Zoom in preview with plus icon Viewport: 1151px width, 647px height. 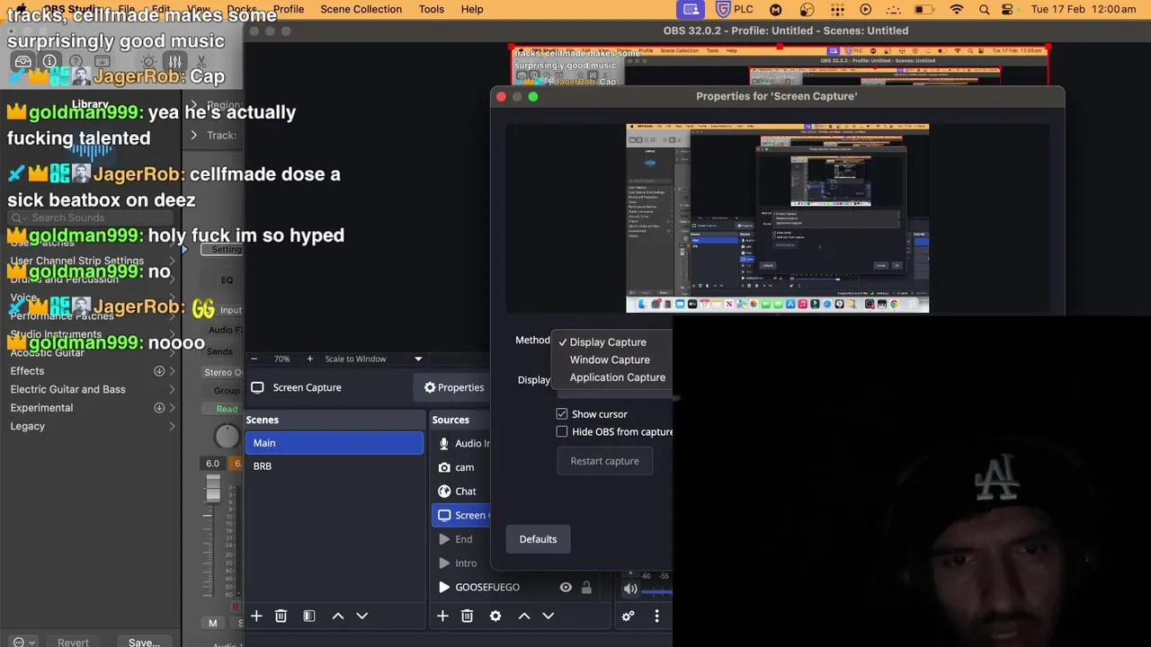point(309,359)
